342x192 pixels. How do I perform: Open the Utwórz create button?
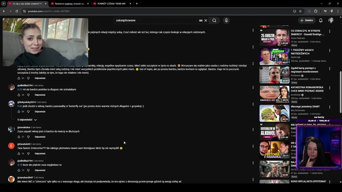(306, 21)
